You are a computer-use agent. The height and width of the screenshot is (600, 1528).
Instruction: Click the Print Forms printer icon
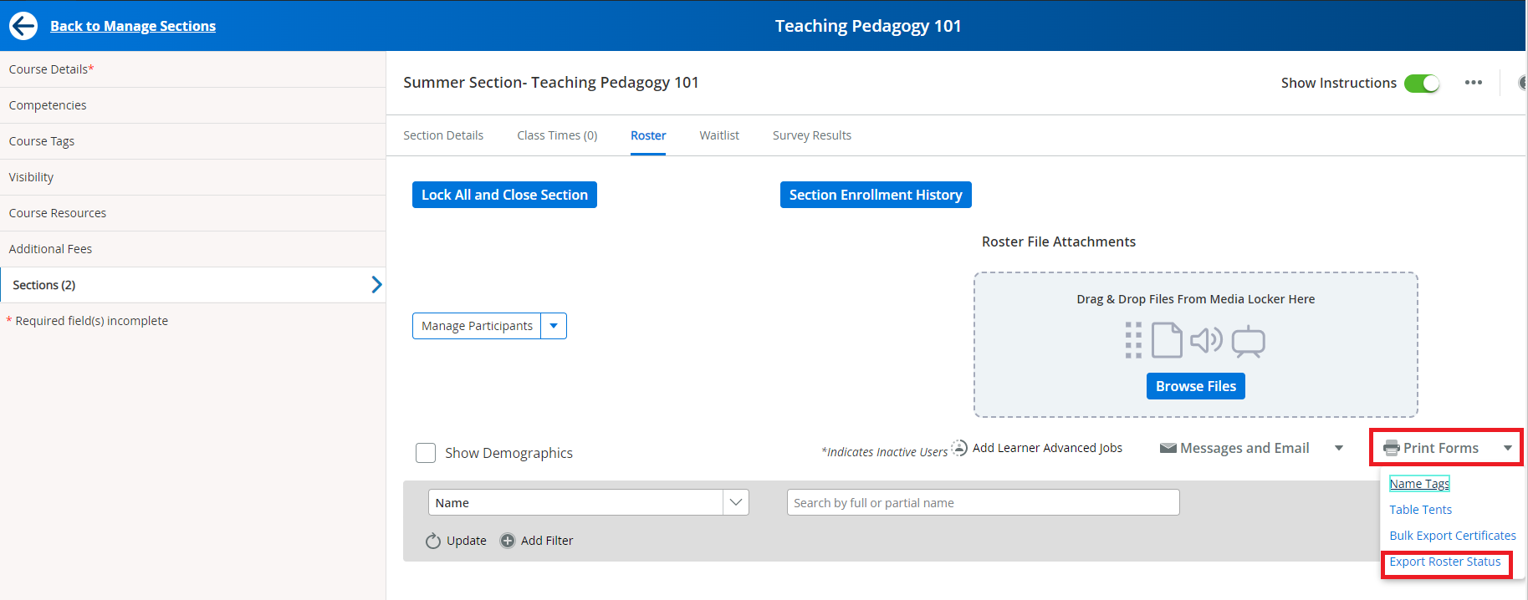(1391, 449)
